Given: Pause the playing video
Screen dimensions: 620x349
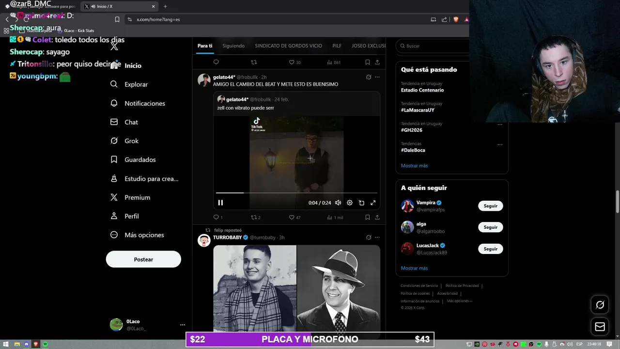Looking at the screenshot, I should 220,203.
